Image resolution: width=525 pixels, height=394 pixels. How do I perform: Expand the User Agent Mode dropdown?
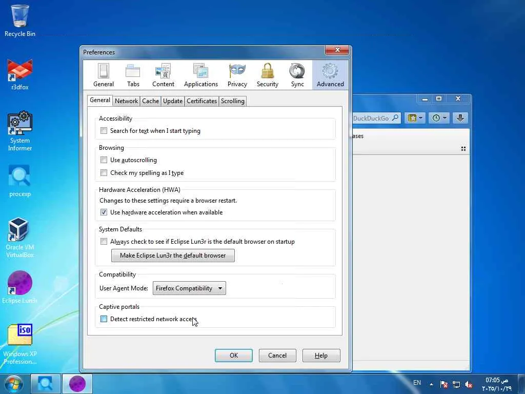click(x=189, y=288)
